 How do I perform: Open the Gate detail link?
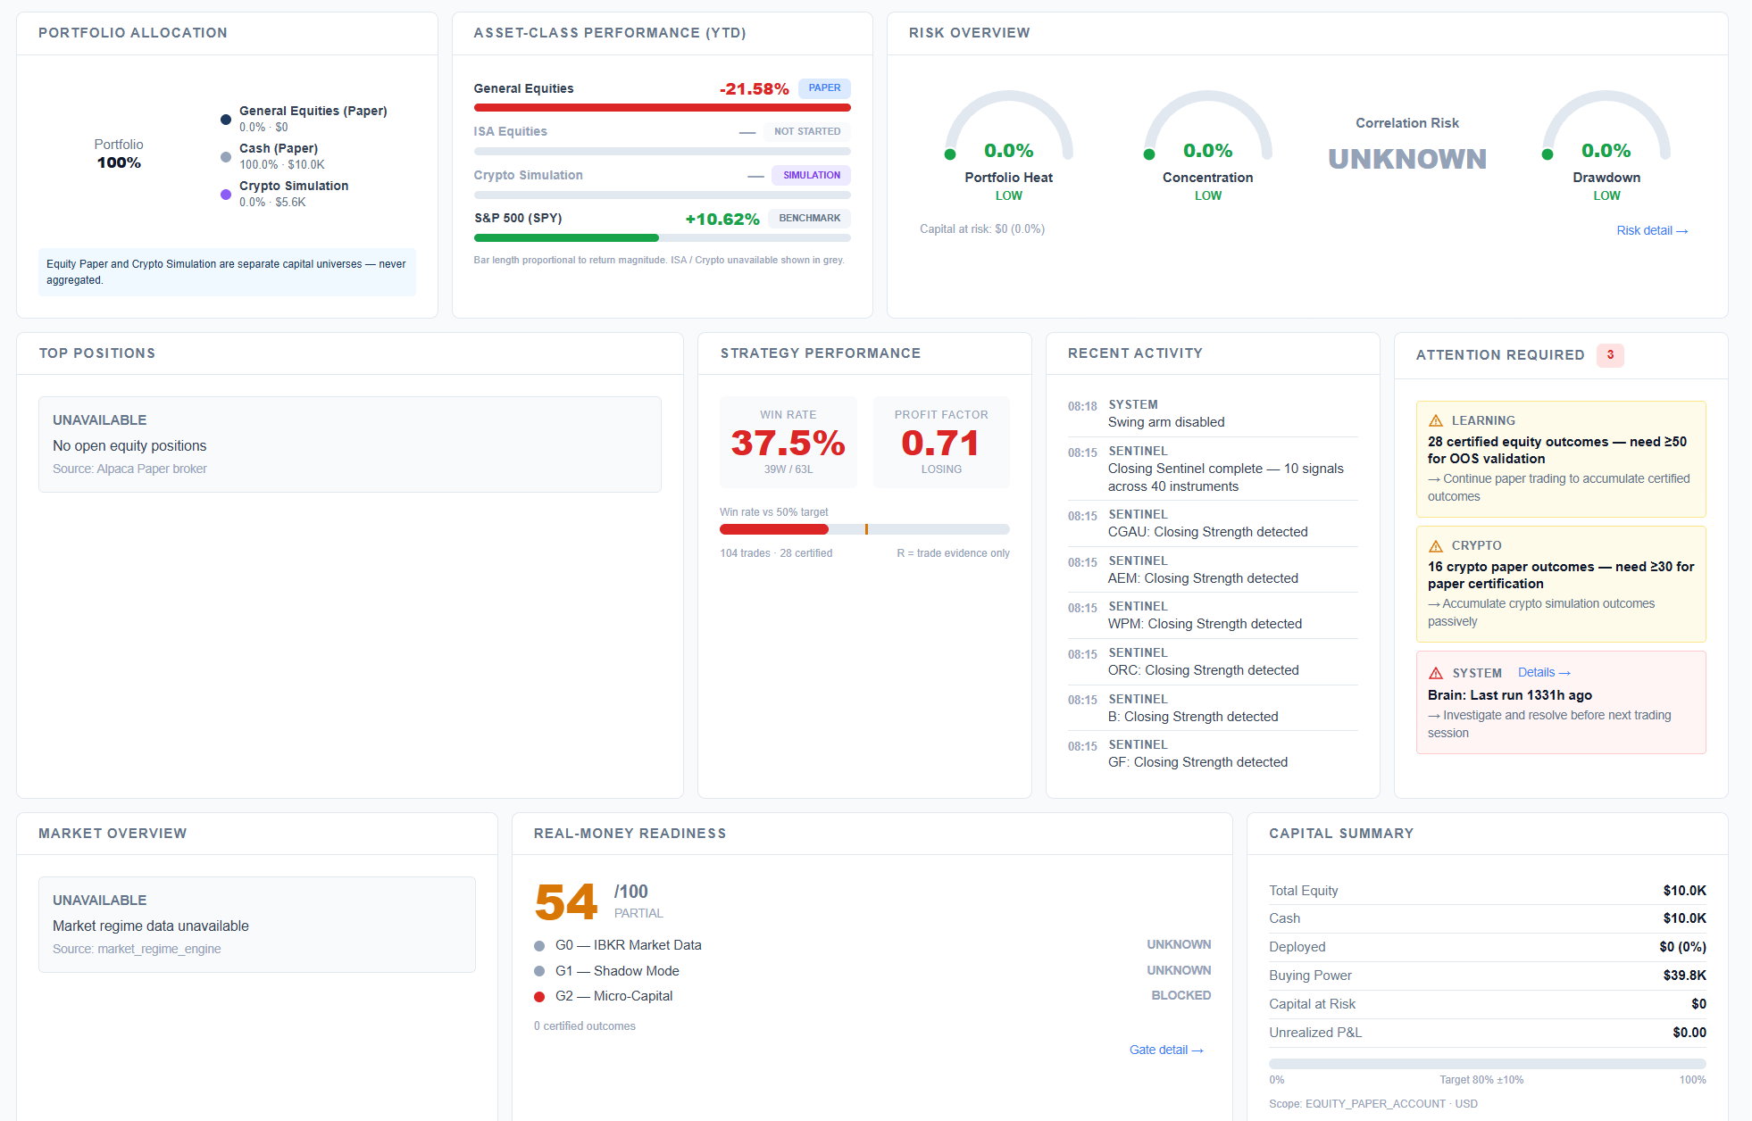1166,1050
